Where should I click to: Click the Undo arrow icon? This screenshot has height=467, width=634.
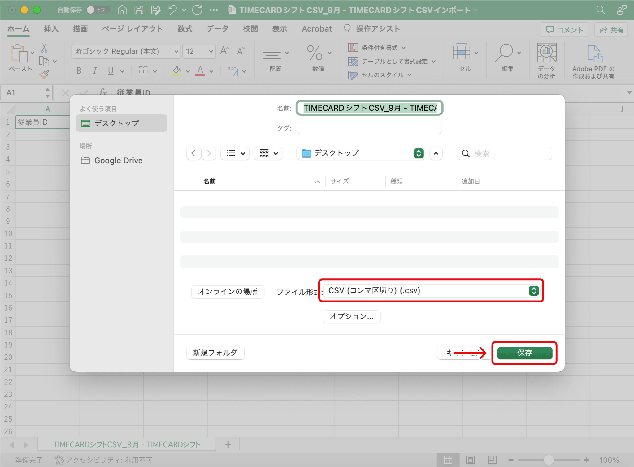172,10
